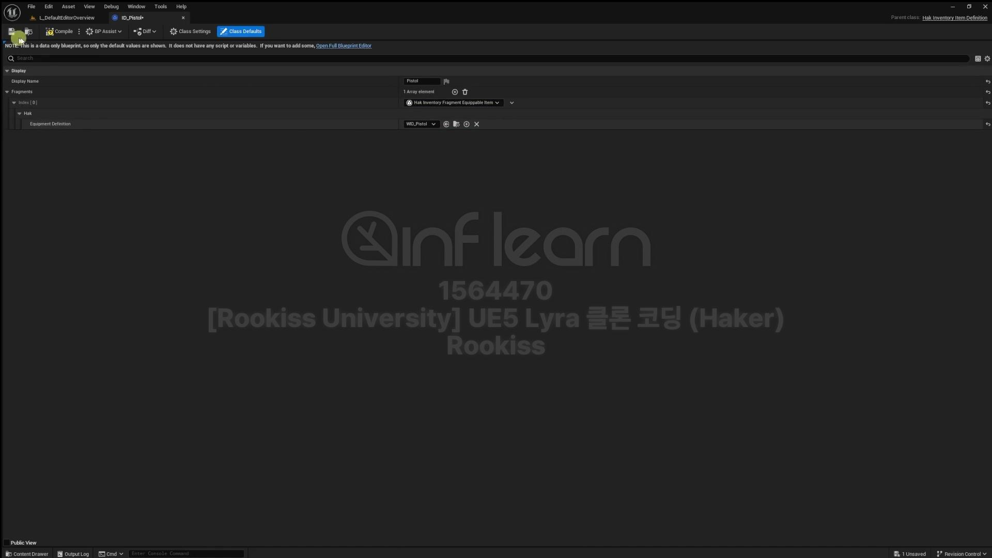Clear the Equipment Definition value
The height and width of the screenshot is (558, 992).
(x=476, y=124)
